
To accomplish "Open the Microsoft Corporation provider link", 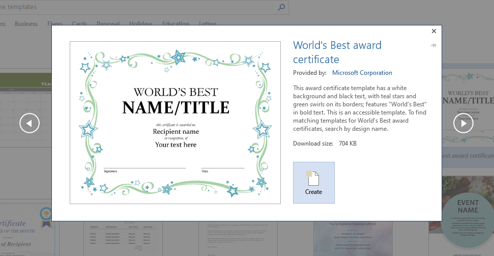I will 362,73.
